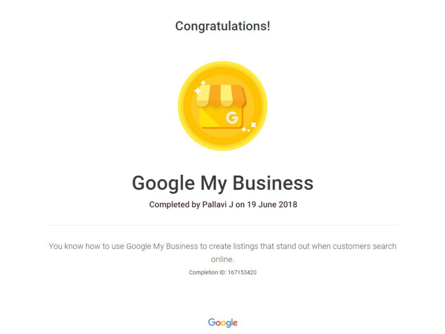
Task: Click the name Pallavi J
Action: coord(218,204)
